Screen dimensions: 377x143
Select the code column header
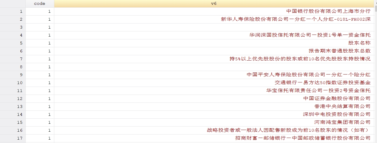(40, 4)
